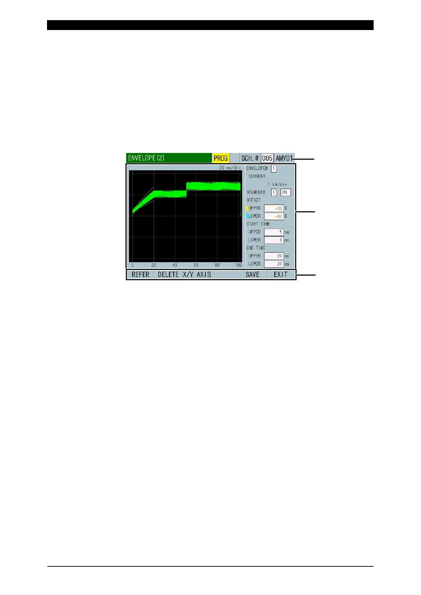Open the X/Y AXIS setting
Image resolution: width=421 pixels, height=595 pixels.
coord(197,275)
